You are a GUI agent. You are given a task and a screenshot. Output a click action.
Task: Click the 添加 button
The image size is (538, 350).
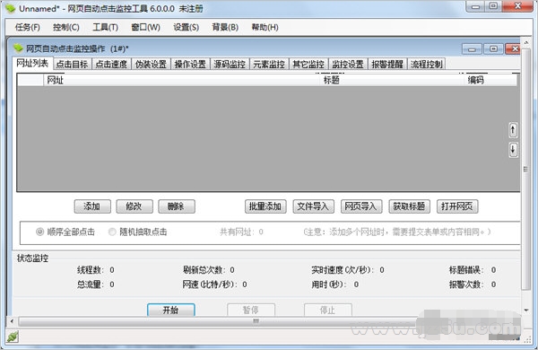click(x=92, y=206)
